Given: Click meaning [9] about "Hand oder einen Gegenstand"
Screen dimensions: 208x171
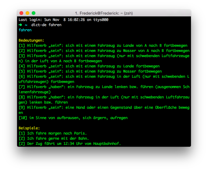Looking at the screenshot, I should [104, 107].
